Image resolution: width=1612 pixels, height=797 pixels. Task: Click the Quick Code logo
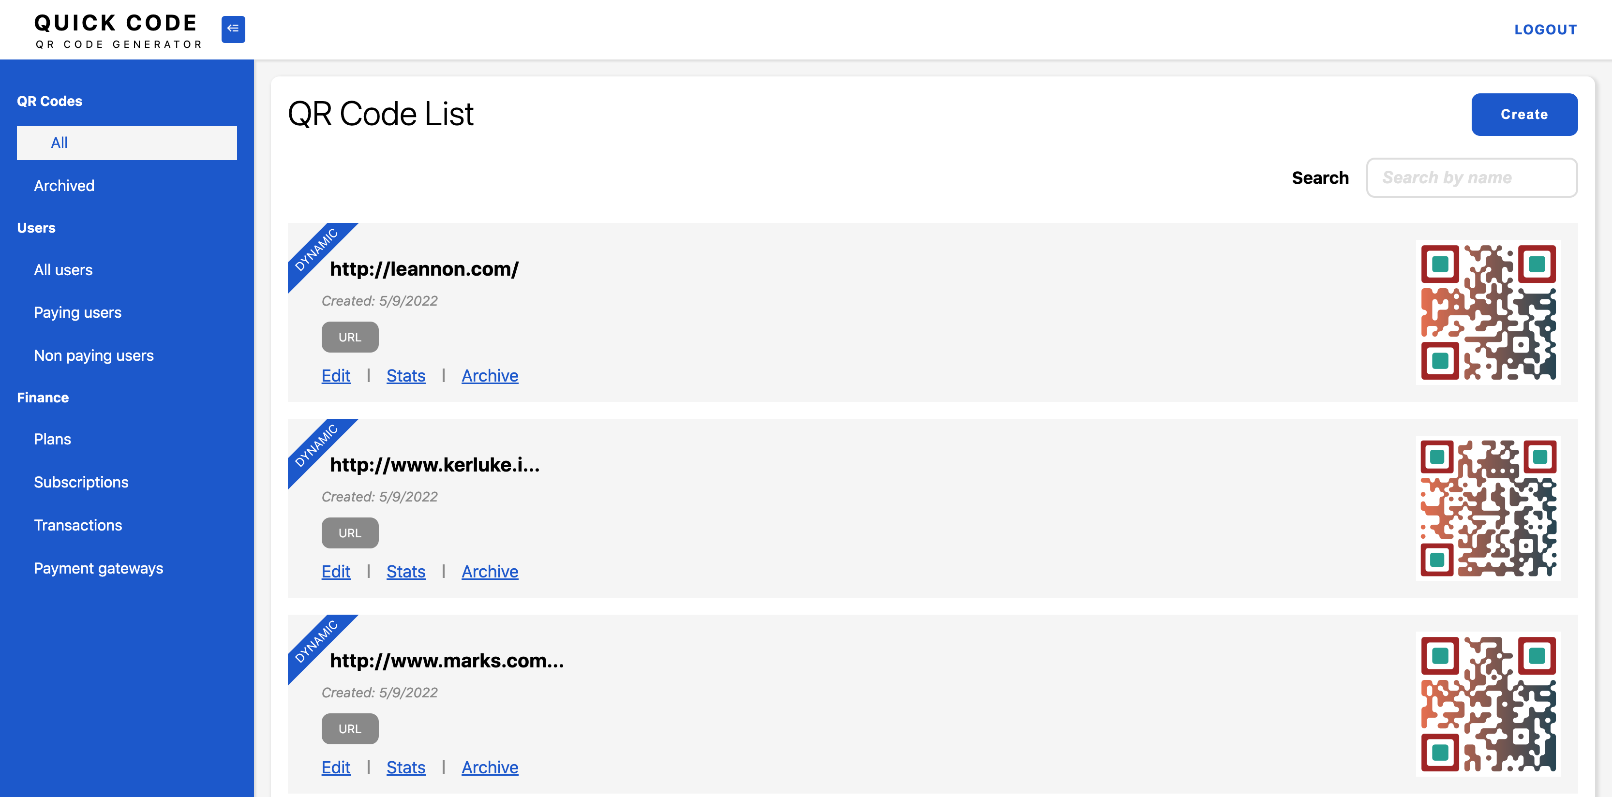[x=118, y=30]
